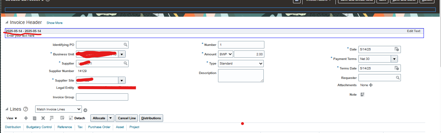Click the Go arrow beside Match Invoice Lines
This screenshot has height=133, width=441.
(x=86, y=110)
